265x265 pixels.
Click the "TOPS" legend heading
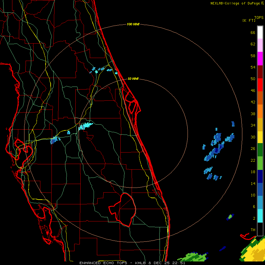pyautogui.click(x=259, y=17)
